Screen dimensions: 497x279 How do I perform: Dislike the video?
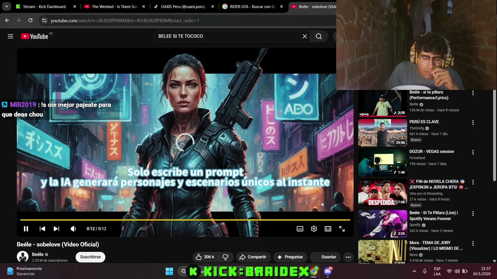[x=225, y=257]
